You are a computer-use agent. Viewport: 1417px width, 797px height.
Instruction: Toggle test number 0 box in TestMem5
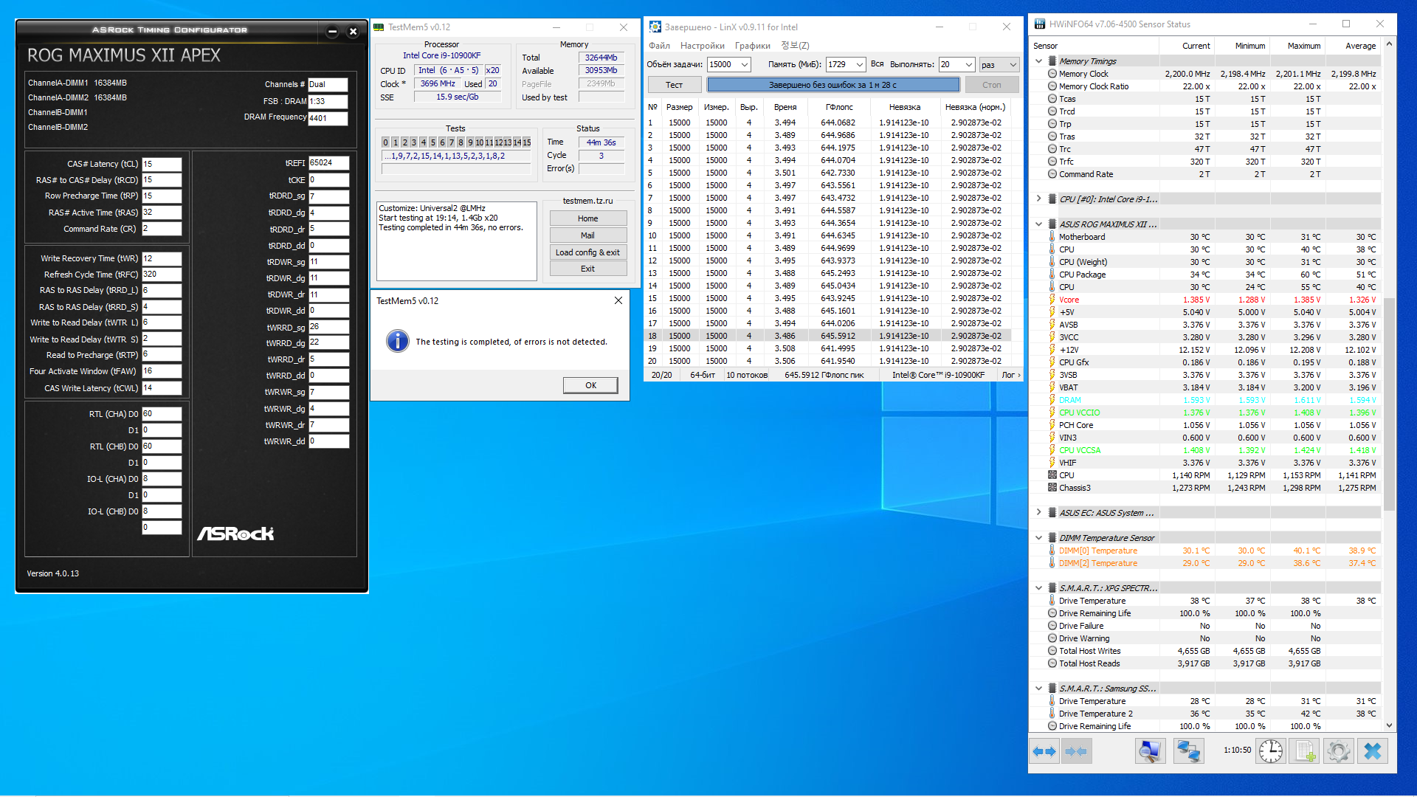385,142
